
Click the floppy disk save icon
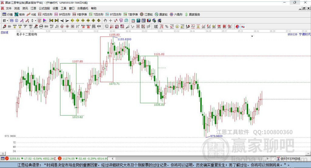tap(149, 21)
